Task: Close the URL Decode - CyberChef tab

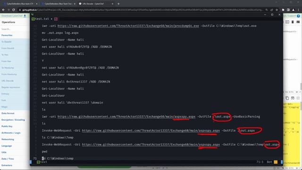Action: 112,4
